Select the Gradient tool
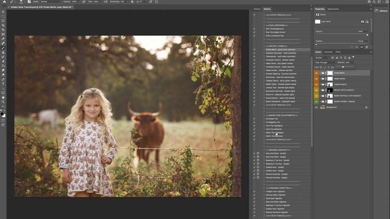The image size is (390, 219). click(x=3, y=66)
